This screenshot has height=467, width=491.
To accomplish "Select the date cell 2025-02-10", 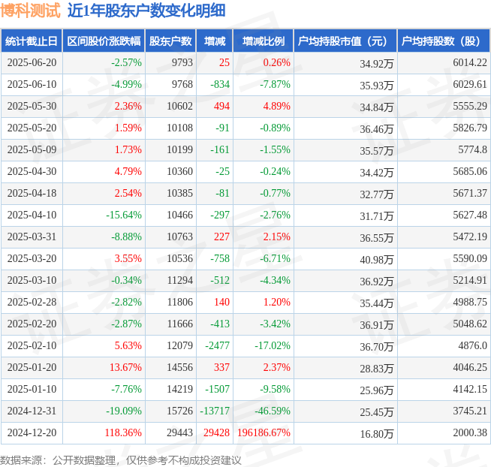I will point(32,345).
